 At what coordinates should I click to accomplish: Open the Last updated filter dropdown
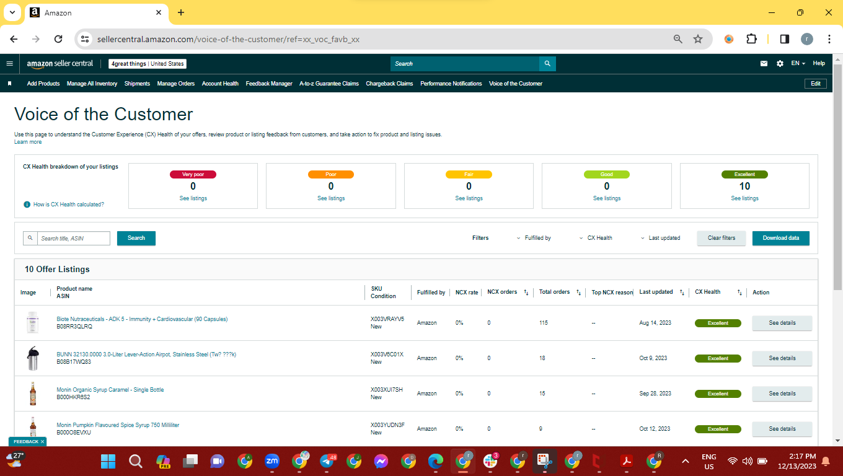click(x=660, y=238)
